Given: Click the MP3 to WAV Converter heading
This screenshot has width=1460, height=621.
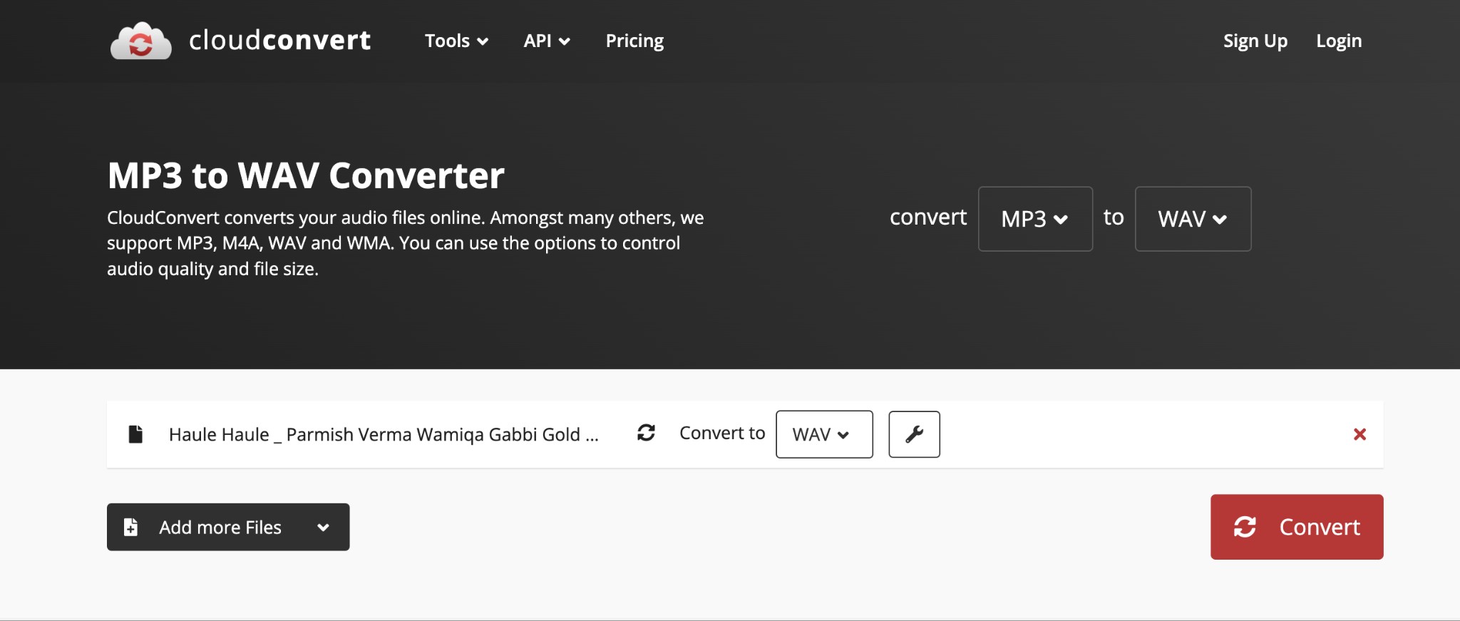Looking at the screenshot, I should pos(306,175).
